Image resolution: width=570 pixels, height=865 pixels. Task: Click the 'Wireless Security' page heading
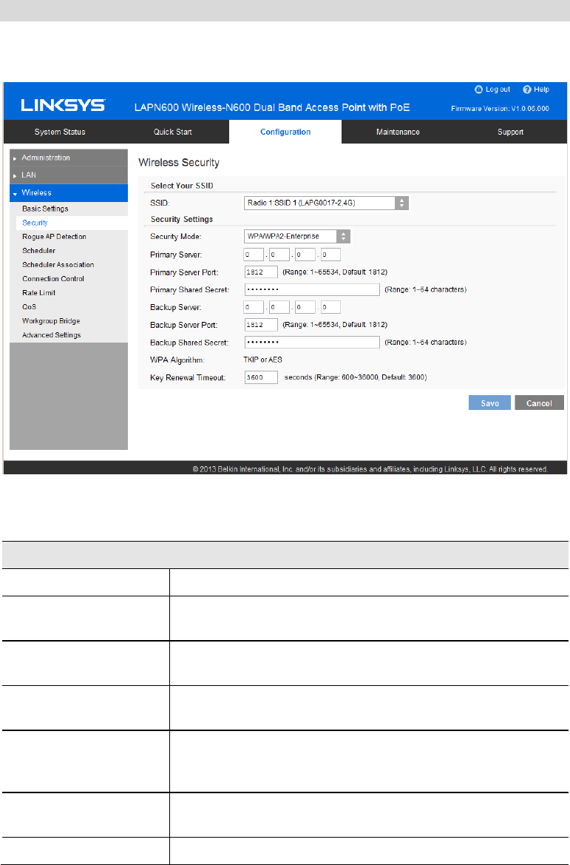coord(179,163)
